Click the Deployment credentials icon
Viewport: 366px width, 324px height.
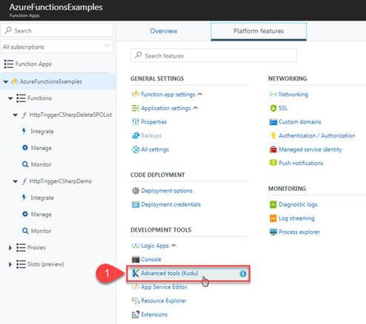[x=136, y=204]
